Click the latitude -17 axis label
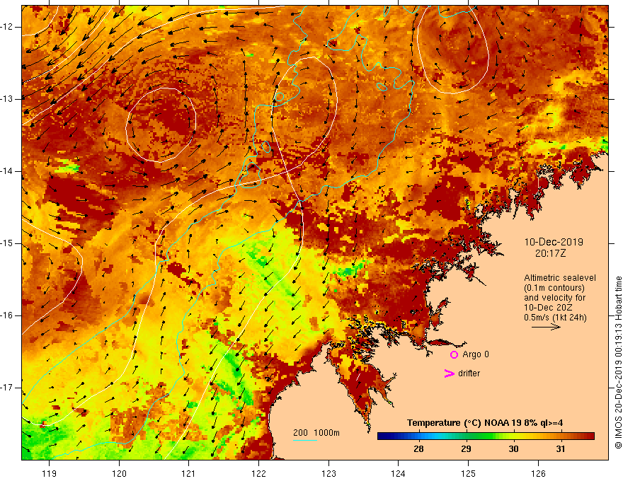The width and height of the screenshot is (623, 481). coord(7,388)
